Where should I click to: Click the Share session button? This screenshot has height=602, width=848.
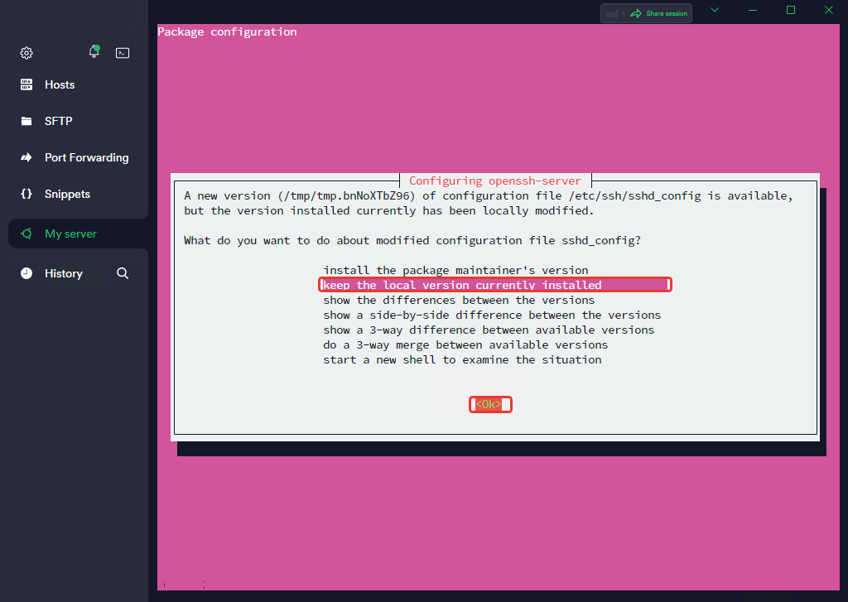(x=659, y=13)
